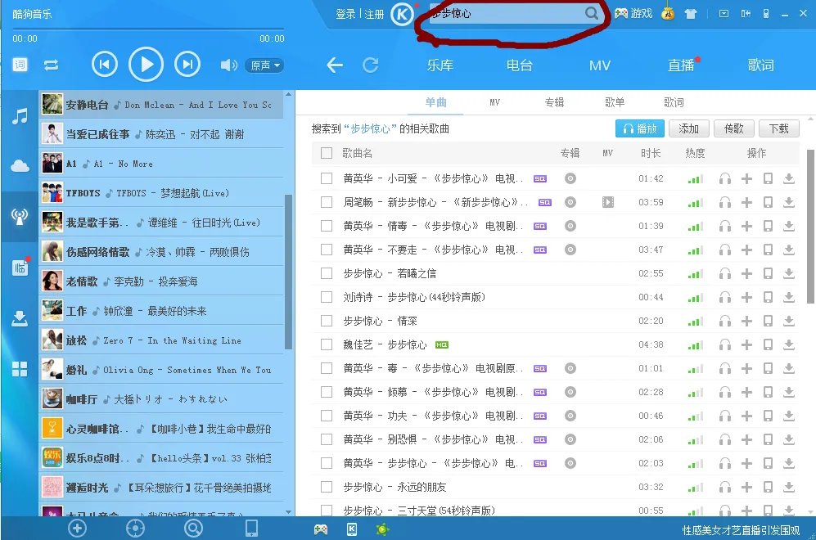Switch to the top MV tab
816x540 pixels.
tap(599, 65)
